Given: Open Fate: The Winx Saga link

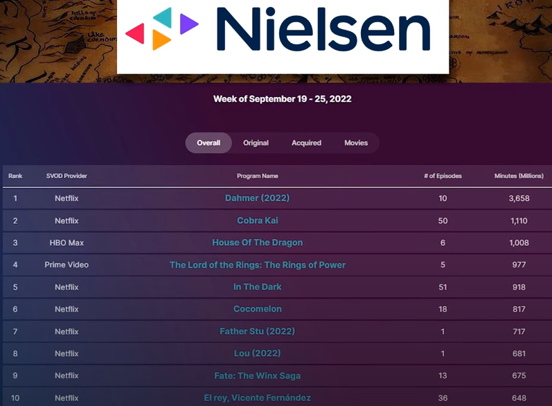Looking at the screenshot, I should (x=257, y=376).
